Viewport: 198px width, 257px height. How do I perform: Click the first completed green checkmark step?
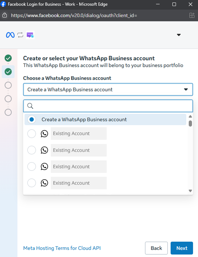(8, 58)
